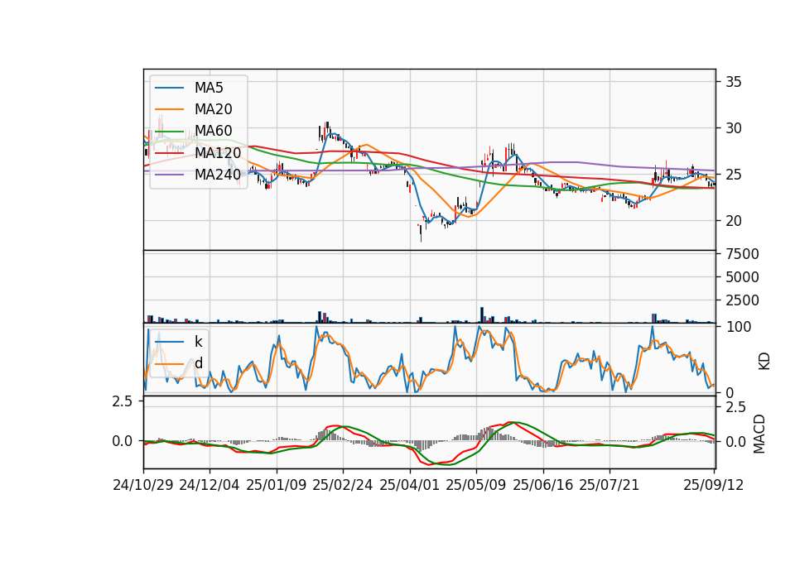Click the KD axis value 100
The height and width of the screenshot is (571, 795).
tap(739, 327)
